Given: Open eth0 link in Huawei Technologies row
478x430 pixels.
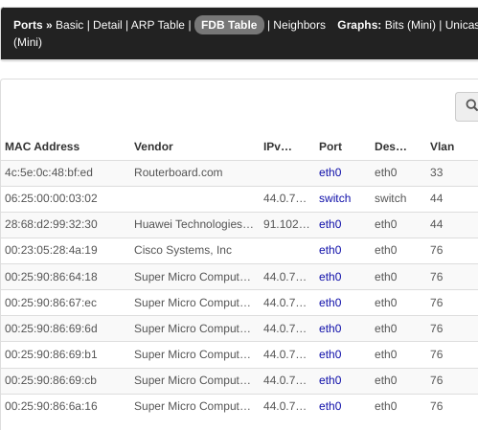Looking at the screenshot, I should (x=330, y=224).
